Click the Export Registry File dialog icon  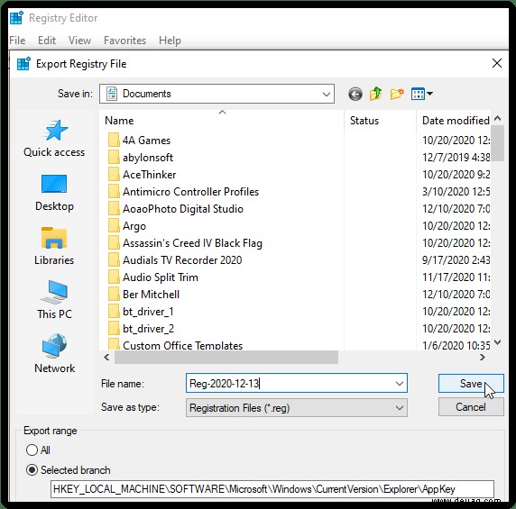tap(23, 64)
